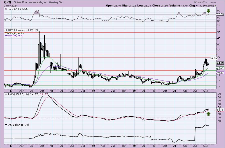This screenshot has height=148, width=225.
Task: Click the 5 level on the price axis
Action: pyautogui.click(x=219, y=87)
